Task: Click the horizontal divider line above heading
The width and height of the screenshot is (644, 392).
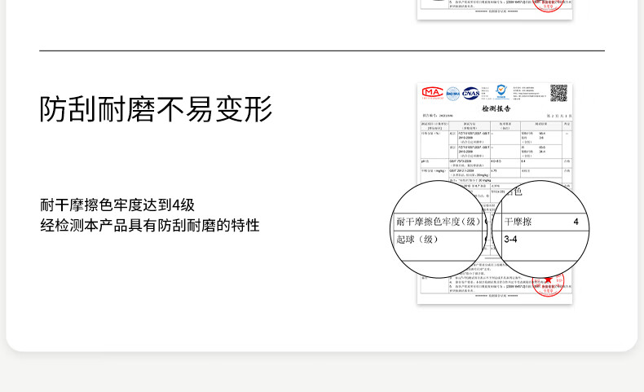Action: point(321,51)
